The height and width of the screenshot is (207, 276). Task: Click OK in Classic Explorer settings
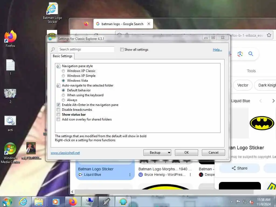pos(187,153)
